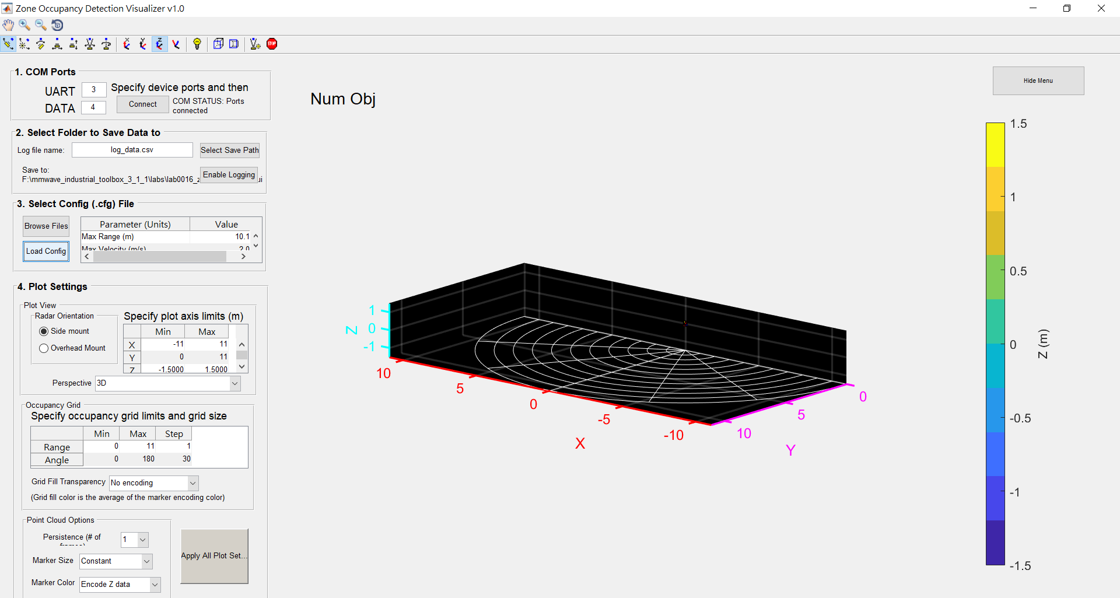Screen dimensions: 1120x598
Task: Click the Y axis Max value 11
Action: coord(206,357)
